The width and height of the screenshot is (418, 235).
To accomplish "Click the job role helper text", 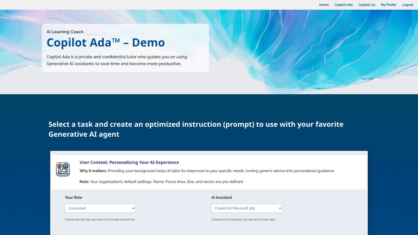I will 100,220.
